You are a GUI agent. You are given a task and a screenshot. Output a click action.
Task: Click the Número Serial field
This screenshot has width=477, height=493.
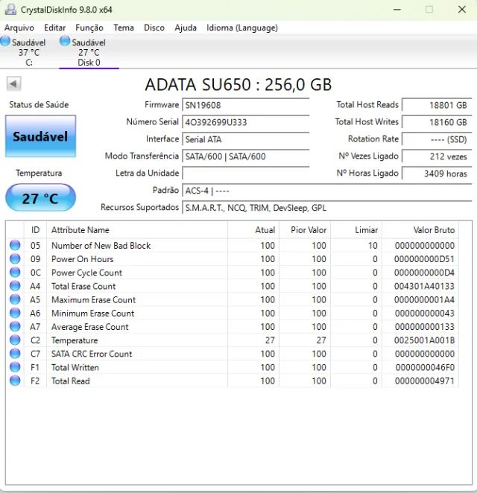tap(245, 122)
